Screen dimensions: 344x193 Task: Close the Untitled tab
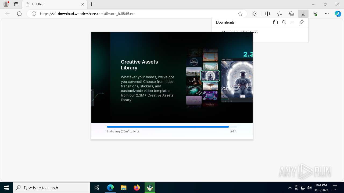83,4
